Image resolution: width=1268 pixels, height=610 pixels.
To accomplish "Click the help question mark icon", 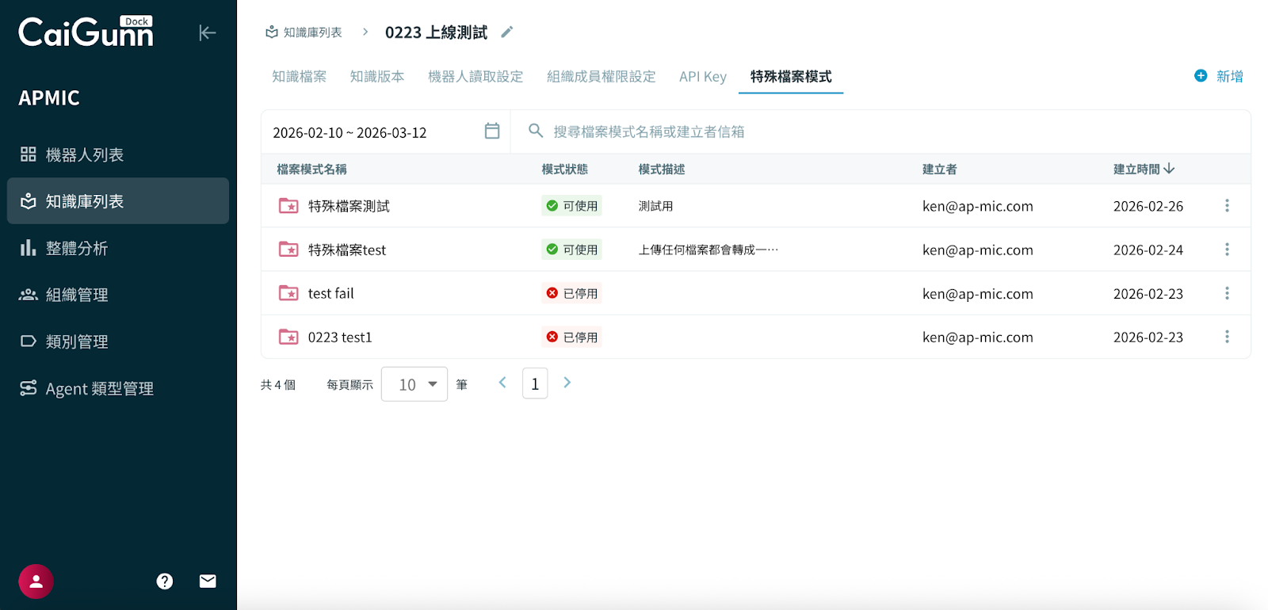I will 165,581.
